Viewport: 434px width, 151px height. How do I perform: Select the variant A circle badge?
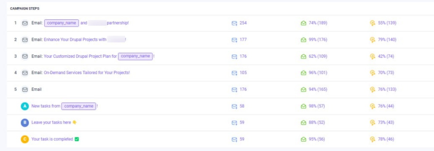(x=25, y=106)
